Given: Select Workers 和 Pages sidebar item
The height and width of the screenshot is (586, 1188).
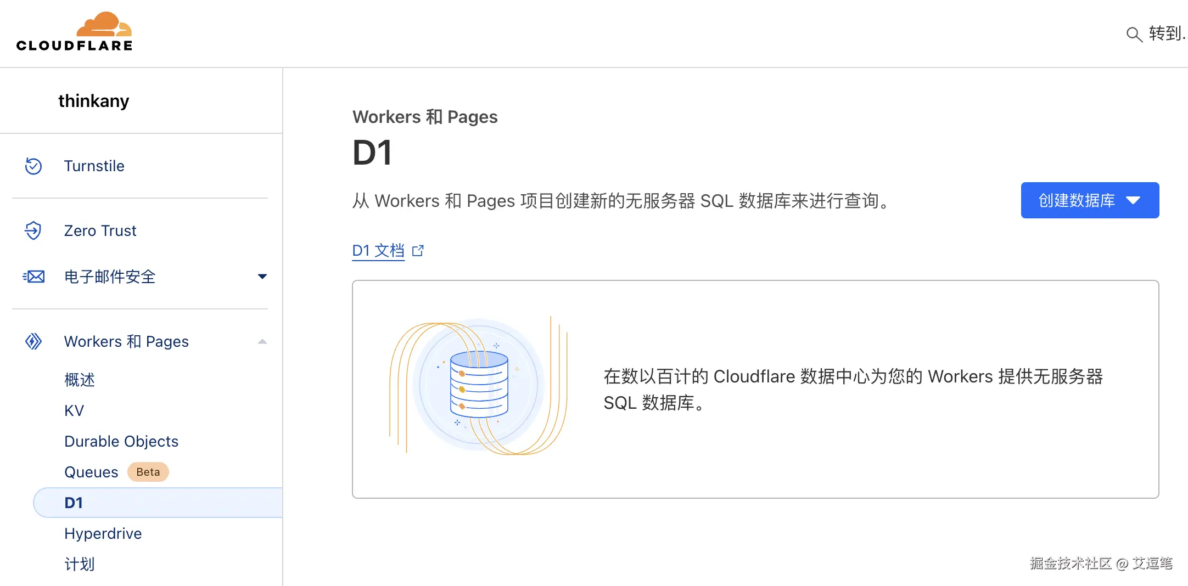Looking at the screenshot, I should click(x=126, y=341).
